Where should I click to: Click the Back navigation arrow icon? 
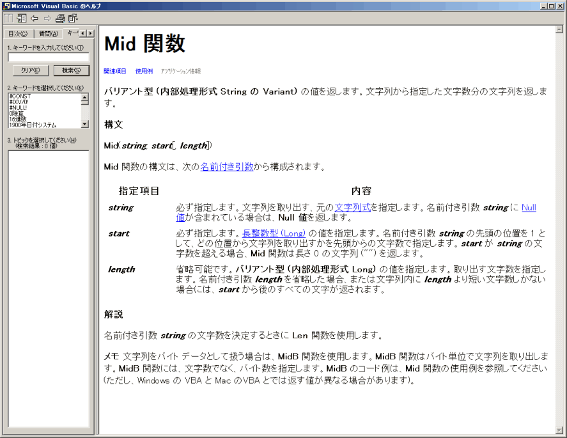pos(34,19)
